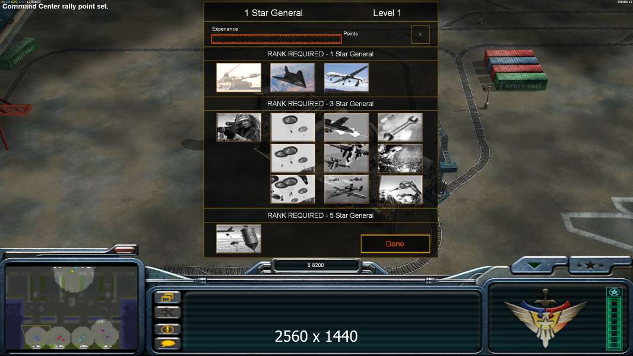
Task: Choose the level three Paradrop power
Action: 292,189
